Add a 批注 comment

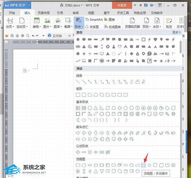(169, 23)
